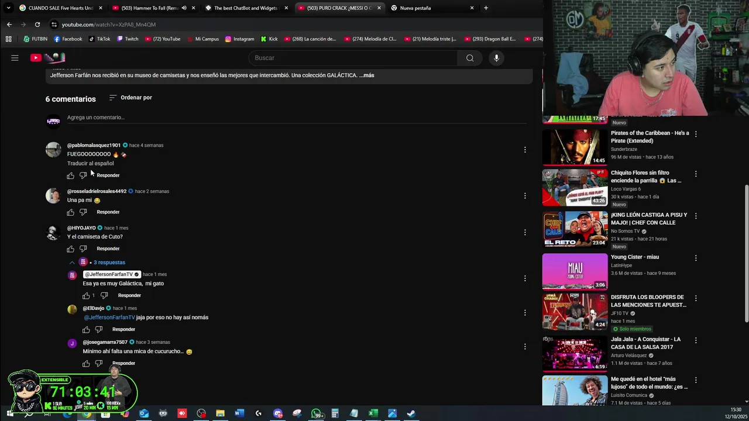Open more options for Young Cister - miau video
The height and width of the screenshot is (421, 749).
pyautogui.click(x=696, y=258)
